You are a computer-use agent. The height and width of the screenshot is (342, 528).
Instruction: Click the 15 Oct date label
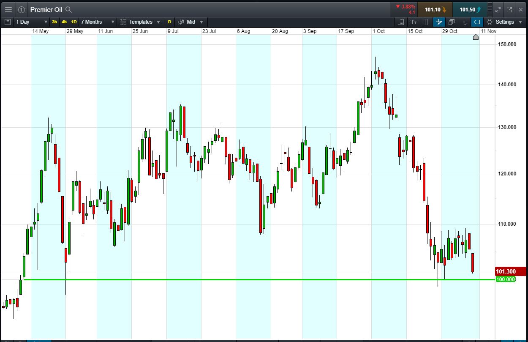[415, 31]
